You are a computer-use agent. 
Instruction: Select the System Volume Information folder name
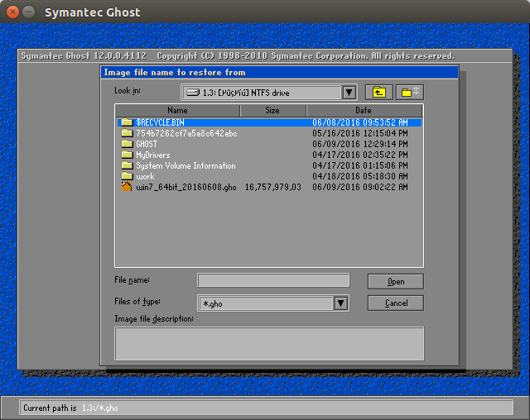pos(185,165)
